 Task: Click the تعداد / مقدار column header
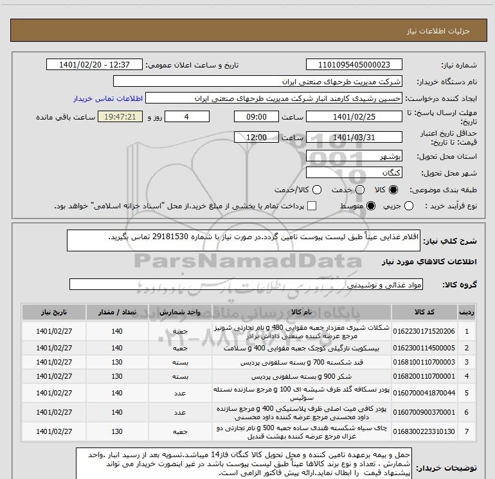click(117, 312)
